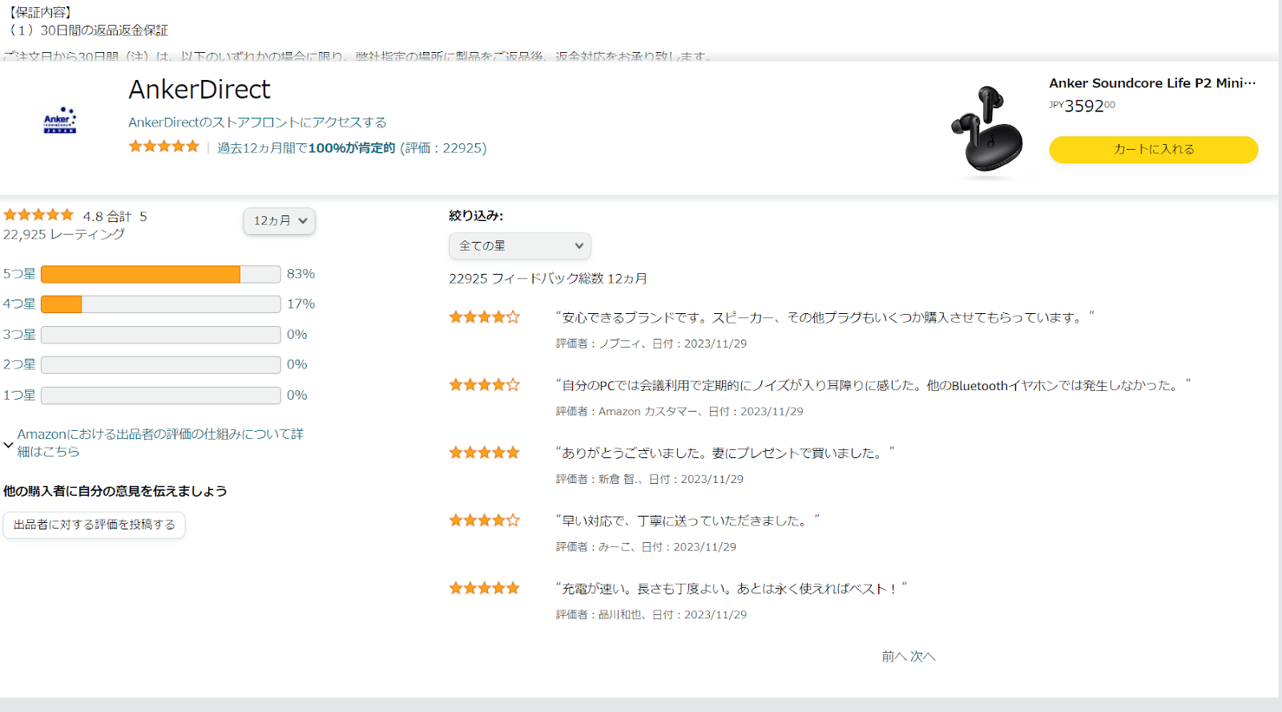Filter by 5つ星 rating label
Image resolution: width=1282 pixels, height=712 pixels.
pyautogui.click(x=19, y=274)
